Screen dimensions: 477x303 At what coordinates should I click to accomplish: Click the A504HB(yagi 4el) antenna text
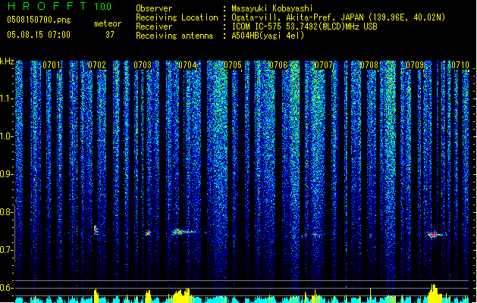pos(268,36)
